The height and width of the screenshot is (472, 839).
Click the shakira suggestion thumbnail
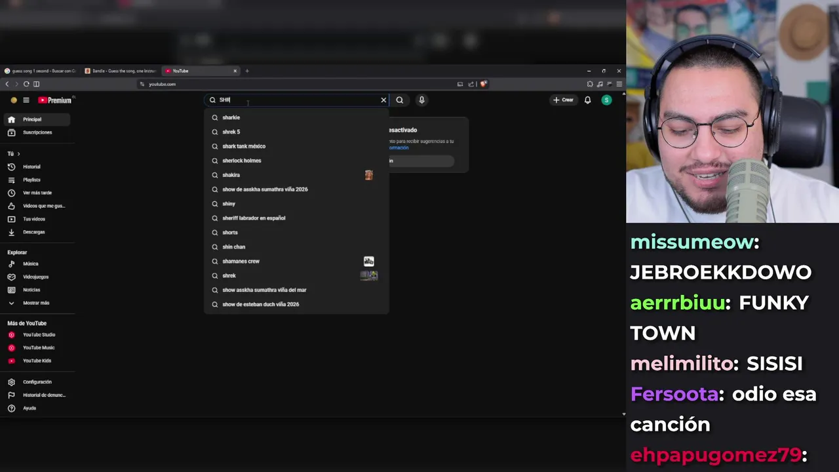[369, 175]
